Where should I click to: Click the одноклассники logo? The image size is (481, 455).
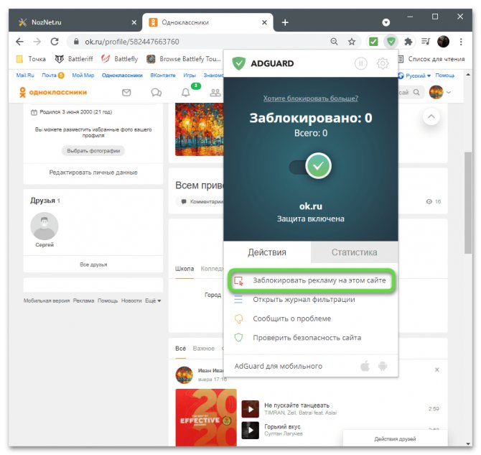[x=53, y=92]
